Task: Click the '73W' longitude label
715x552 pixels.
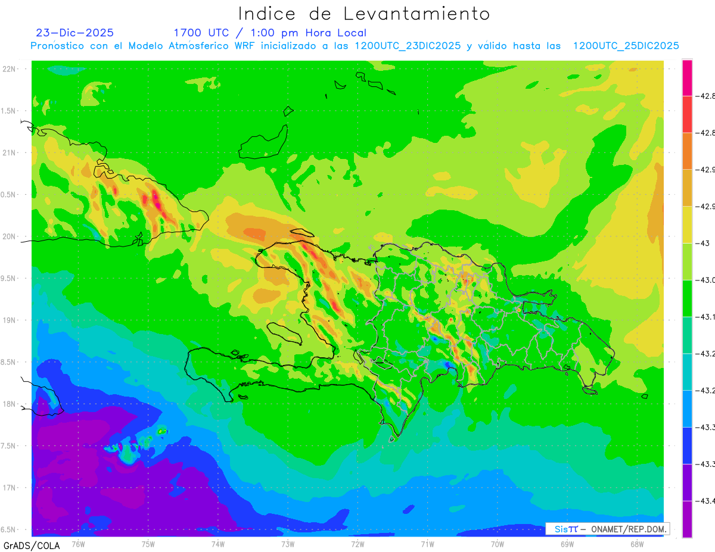Action: click(287, 544)
